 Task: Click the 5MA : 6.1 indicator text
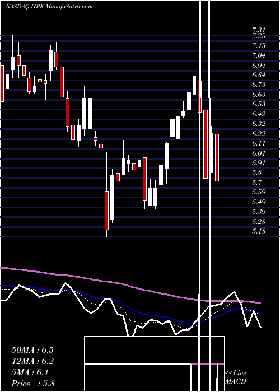[x=30, y=372]
